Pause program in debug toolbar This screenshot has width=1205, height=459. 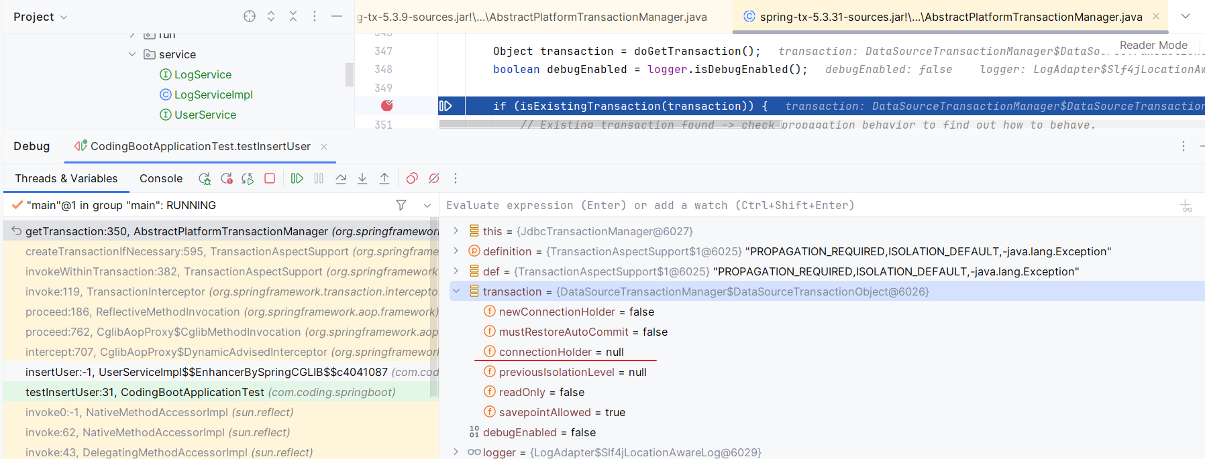coord(319,178)
